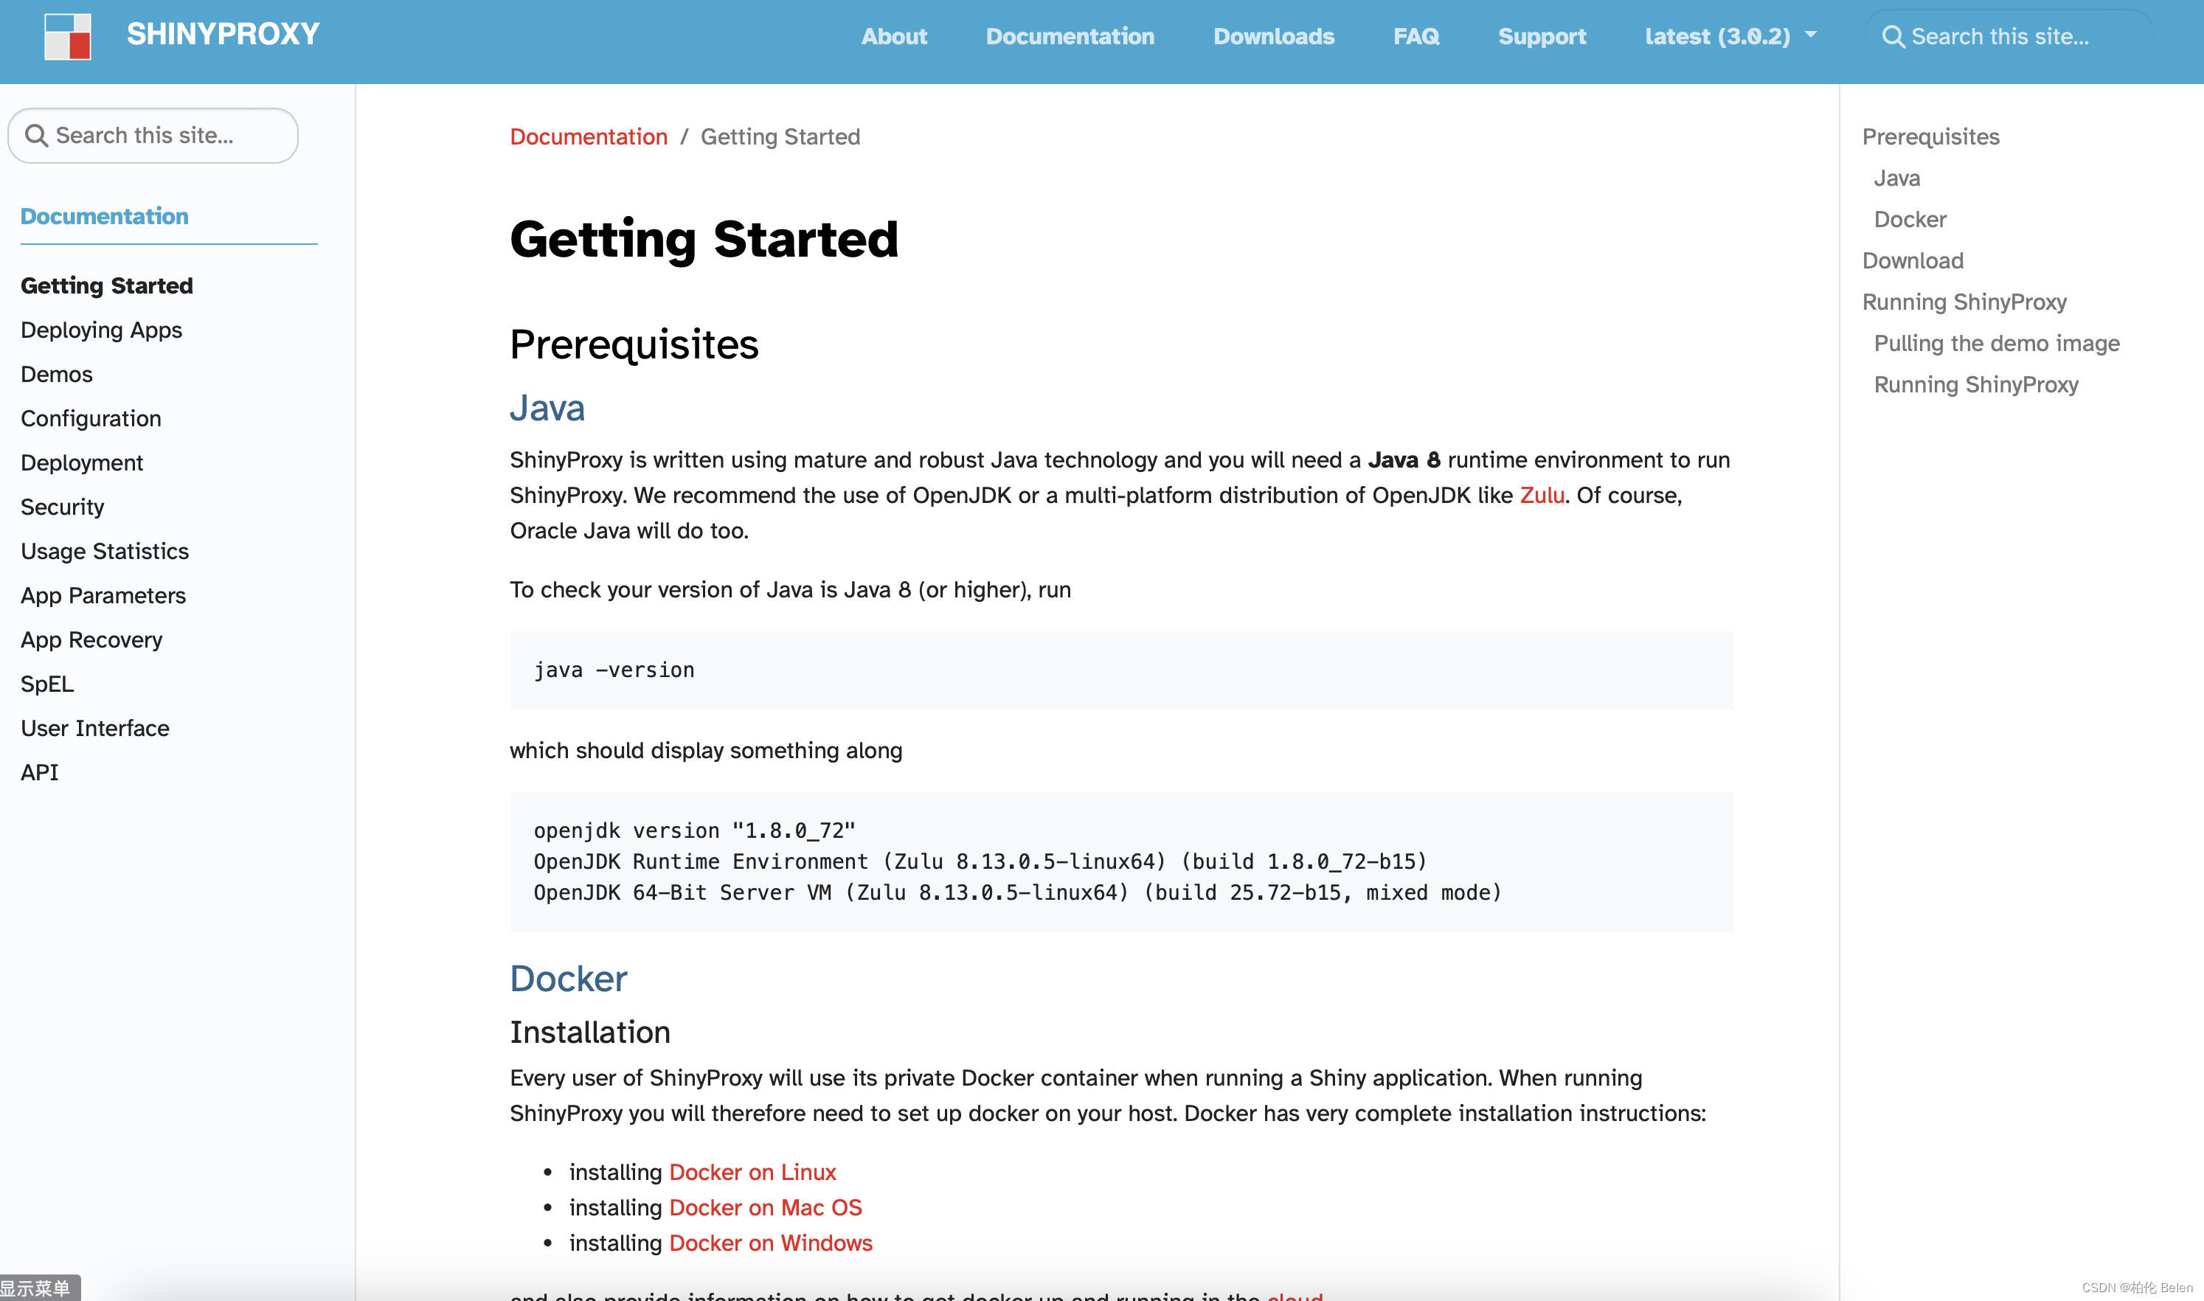Jump to Pulling the demo image

(x=1996, y=343)
